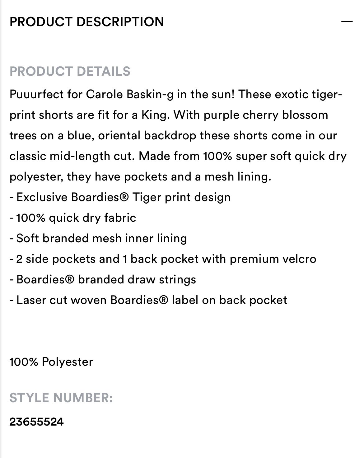The height and width of the screenshot is (458, 364).
Task: Click the branded draw strings bullet
Action: click(x=103, y=280)
